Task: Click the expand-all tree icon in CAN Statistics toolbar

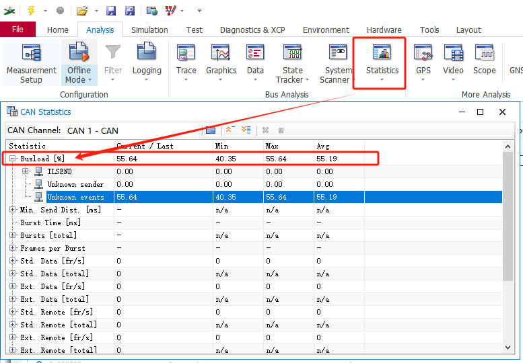Action: (246, 130)
